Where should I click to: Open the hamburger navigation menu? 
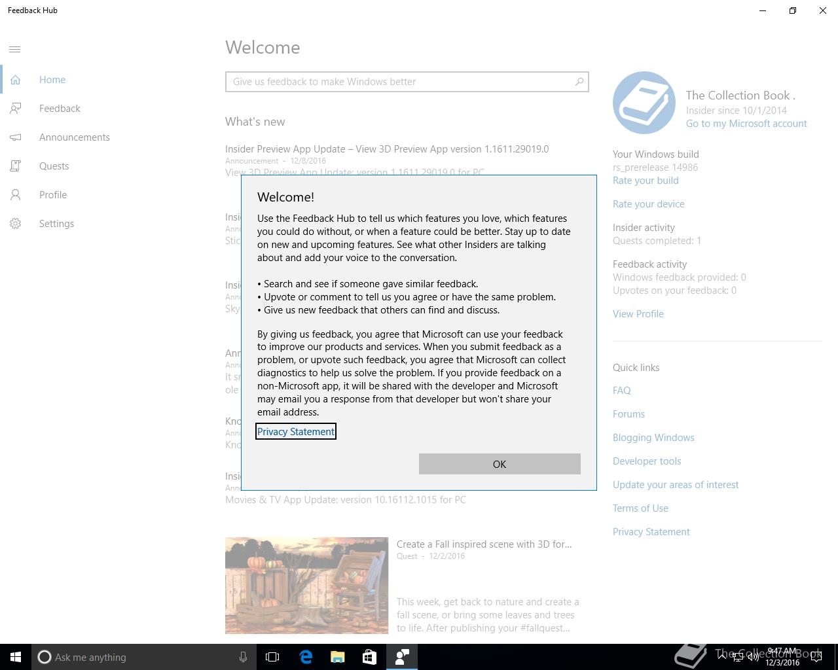pyautogui.click(x=15, y=49)
